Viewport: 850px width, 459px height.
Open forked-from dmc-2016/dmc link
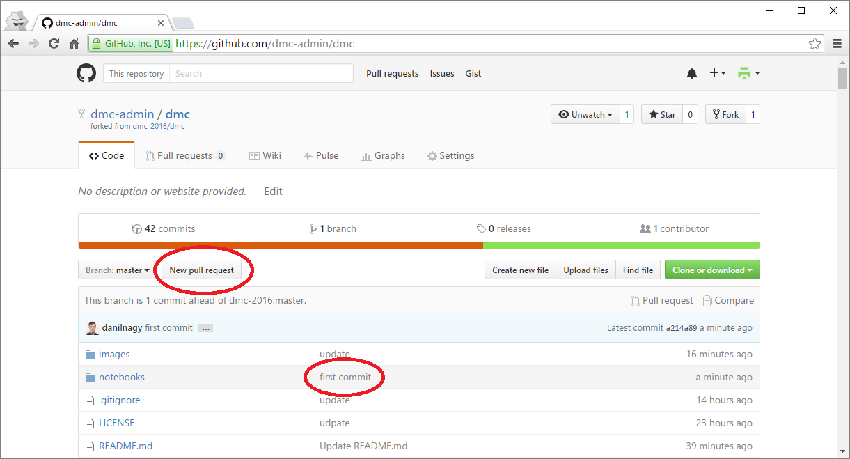coord(159,127)
